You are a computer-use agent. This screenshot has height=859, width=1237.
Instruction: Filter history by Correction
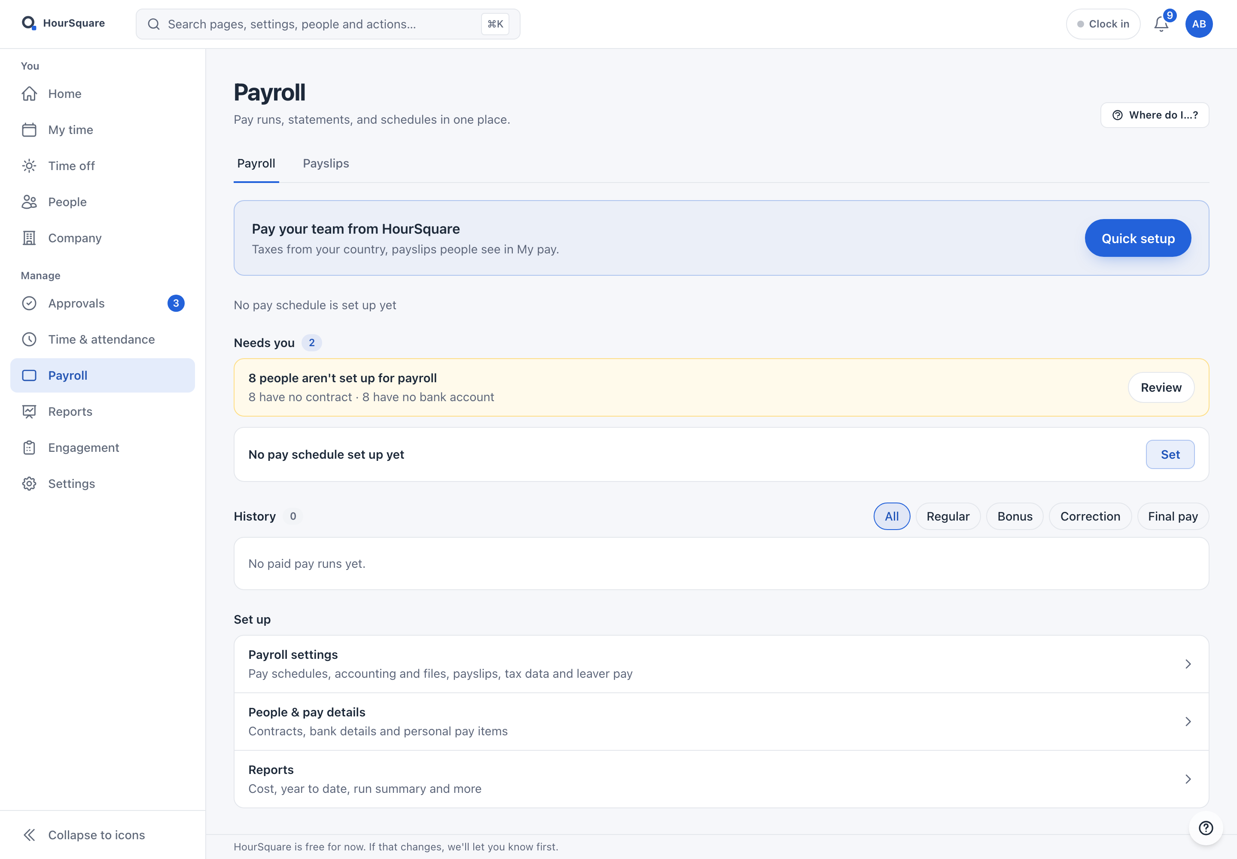[1090, 516]
